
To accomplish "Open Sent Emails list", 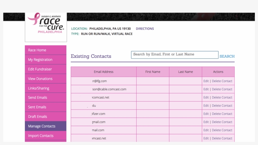I will pos(46,107).
